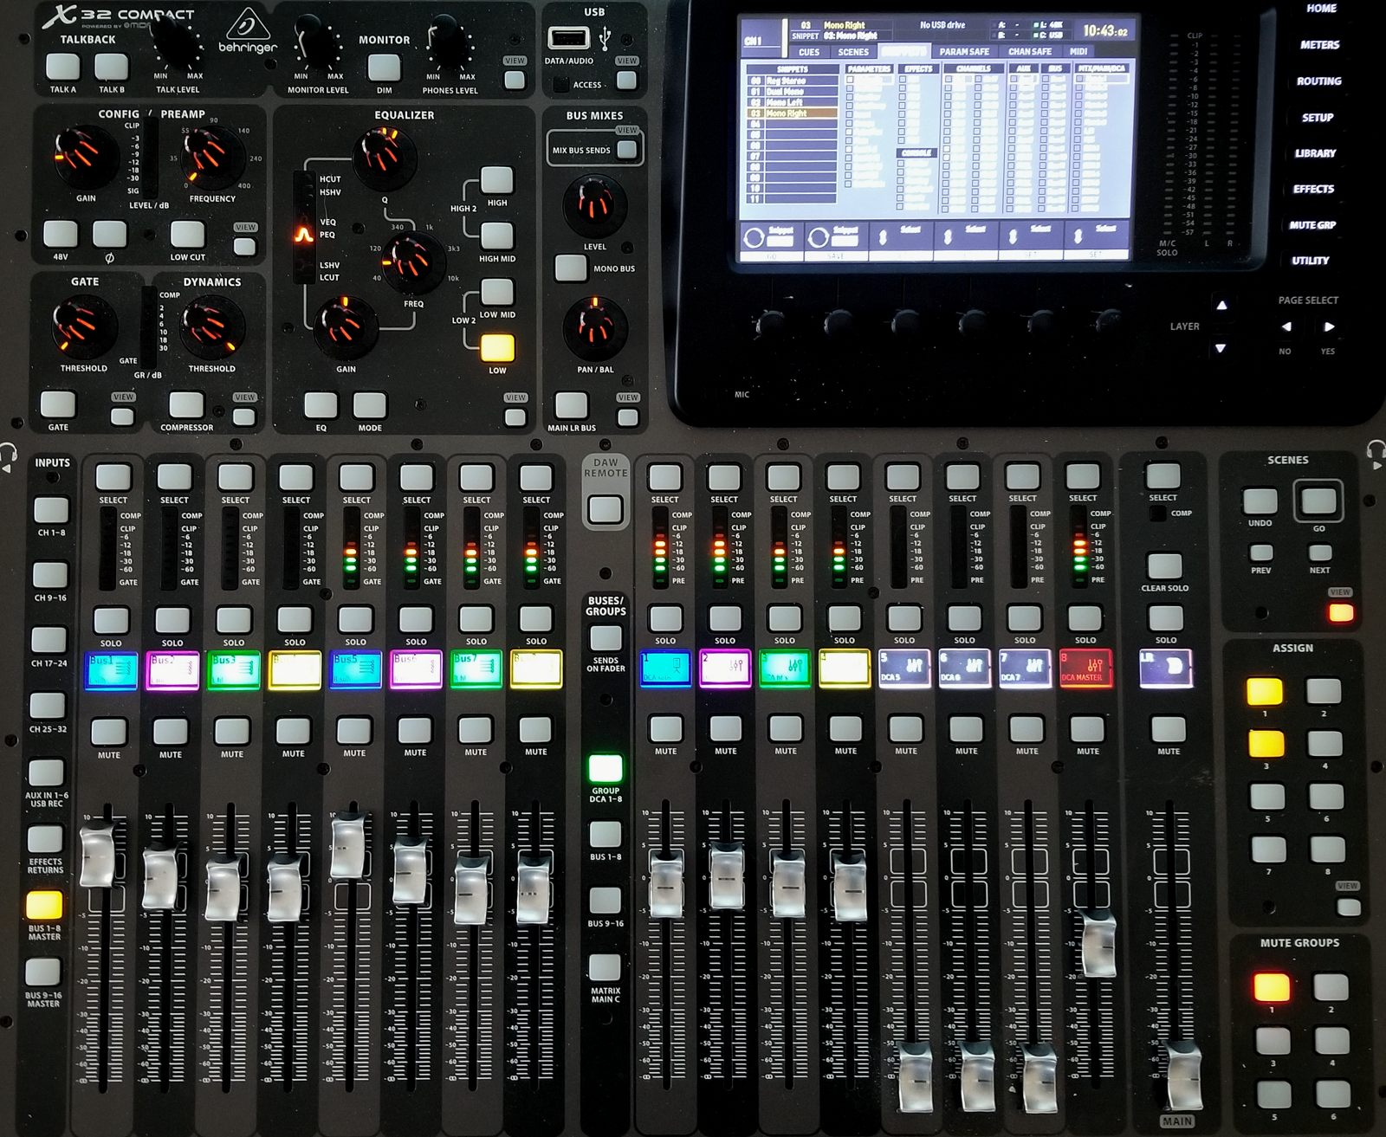Image resolution: width=1386 pixels, height=1137 pixels.
Task: Click the MAIN LR fader
Action: (1183, 1076)
